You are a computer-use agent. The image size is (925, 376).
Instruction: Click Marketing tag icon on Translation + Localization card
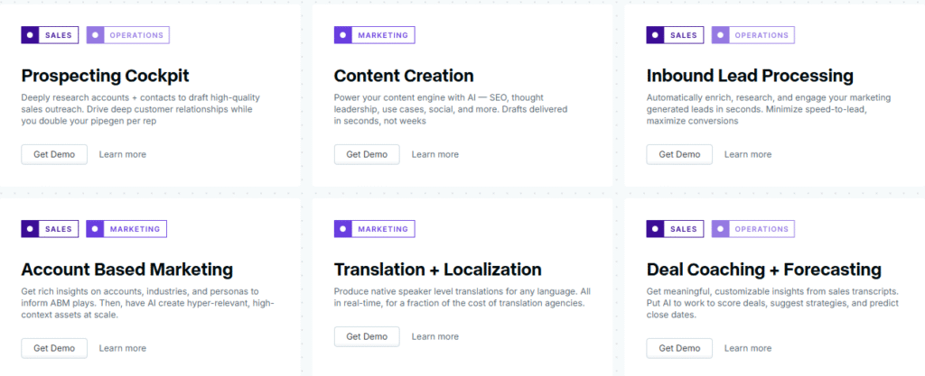[x=343, y=229]
